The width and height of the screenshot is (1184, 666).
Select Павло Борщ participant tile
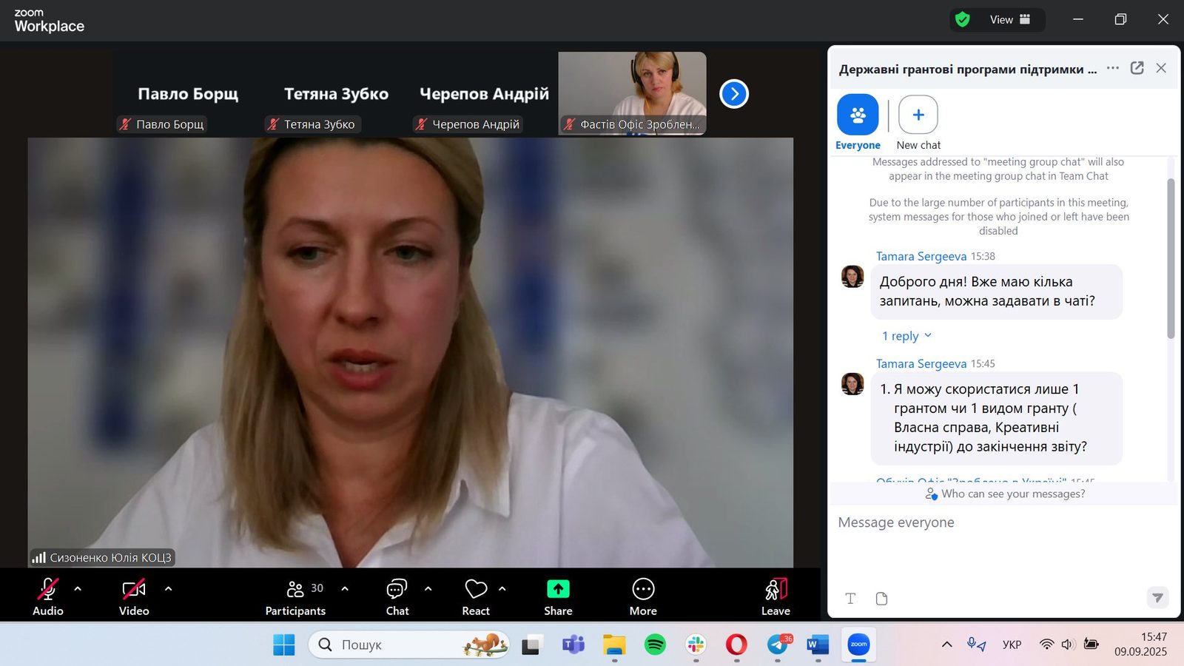(188, 94)
